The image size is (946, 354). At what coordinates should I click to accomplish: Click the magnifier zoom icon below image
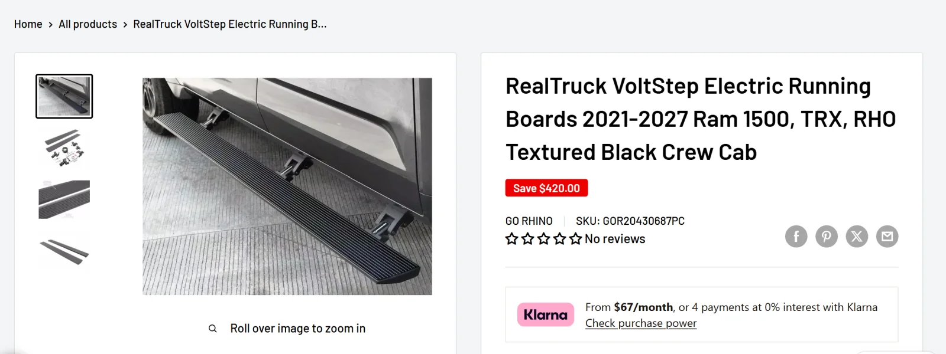tap(213, 329)
